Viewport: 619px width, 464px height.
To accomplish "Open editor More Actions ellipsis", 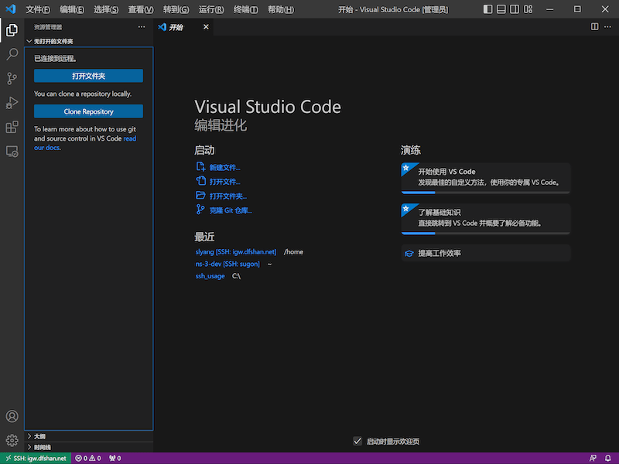I will pyautogui.click(x=607, y=26).
